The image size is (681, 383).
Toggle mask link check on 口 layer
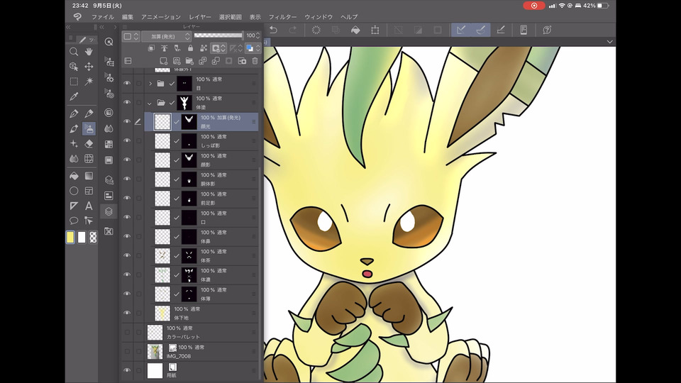[177, 218]
